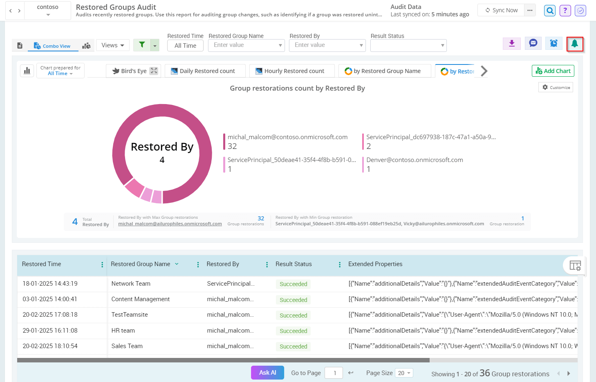Toggle the green filter funnel
Viewport: 596px width, 382px height.
(142, 45)
